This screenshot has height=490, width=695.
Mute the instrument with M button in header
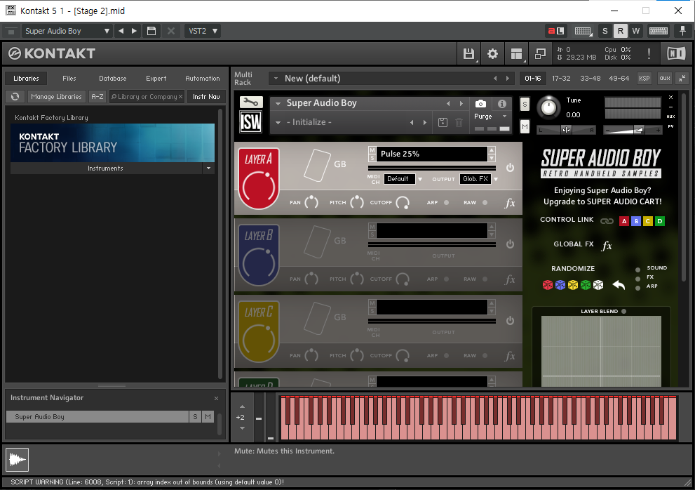pos(525,127)
